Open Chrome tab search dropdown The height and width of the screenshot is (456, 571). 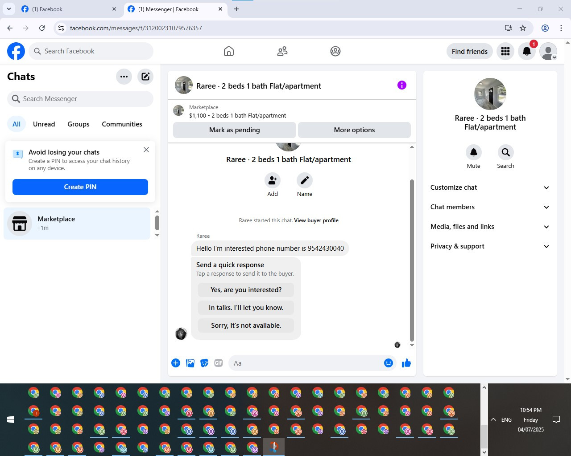click(x=9, y=9)
